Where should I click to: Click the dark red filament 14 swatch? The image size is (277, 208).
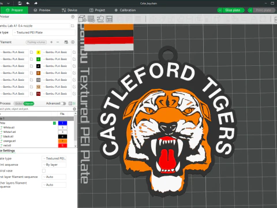[x=38, y=94]
